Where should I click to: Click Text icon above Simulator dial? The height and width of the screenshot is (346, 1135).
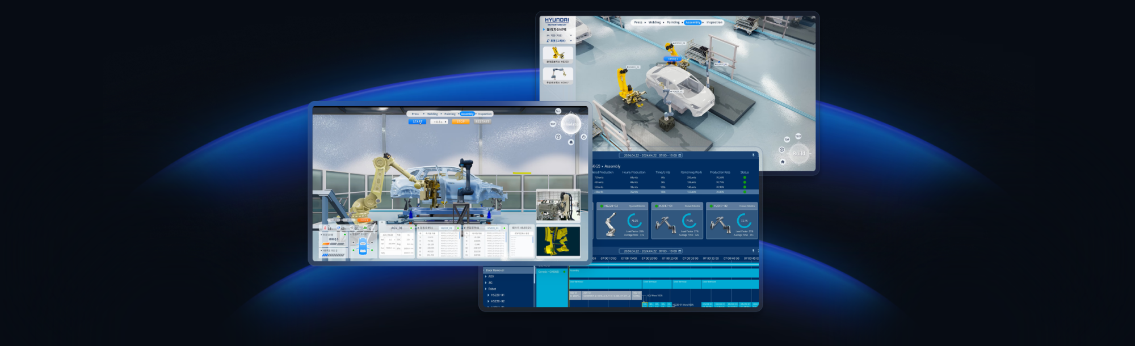pos(558,111)
